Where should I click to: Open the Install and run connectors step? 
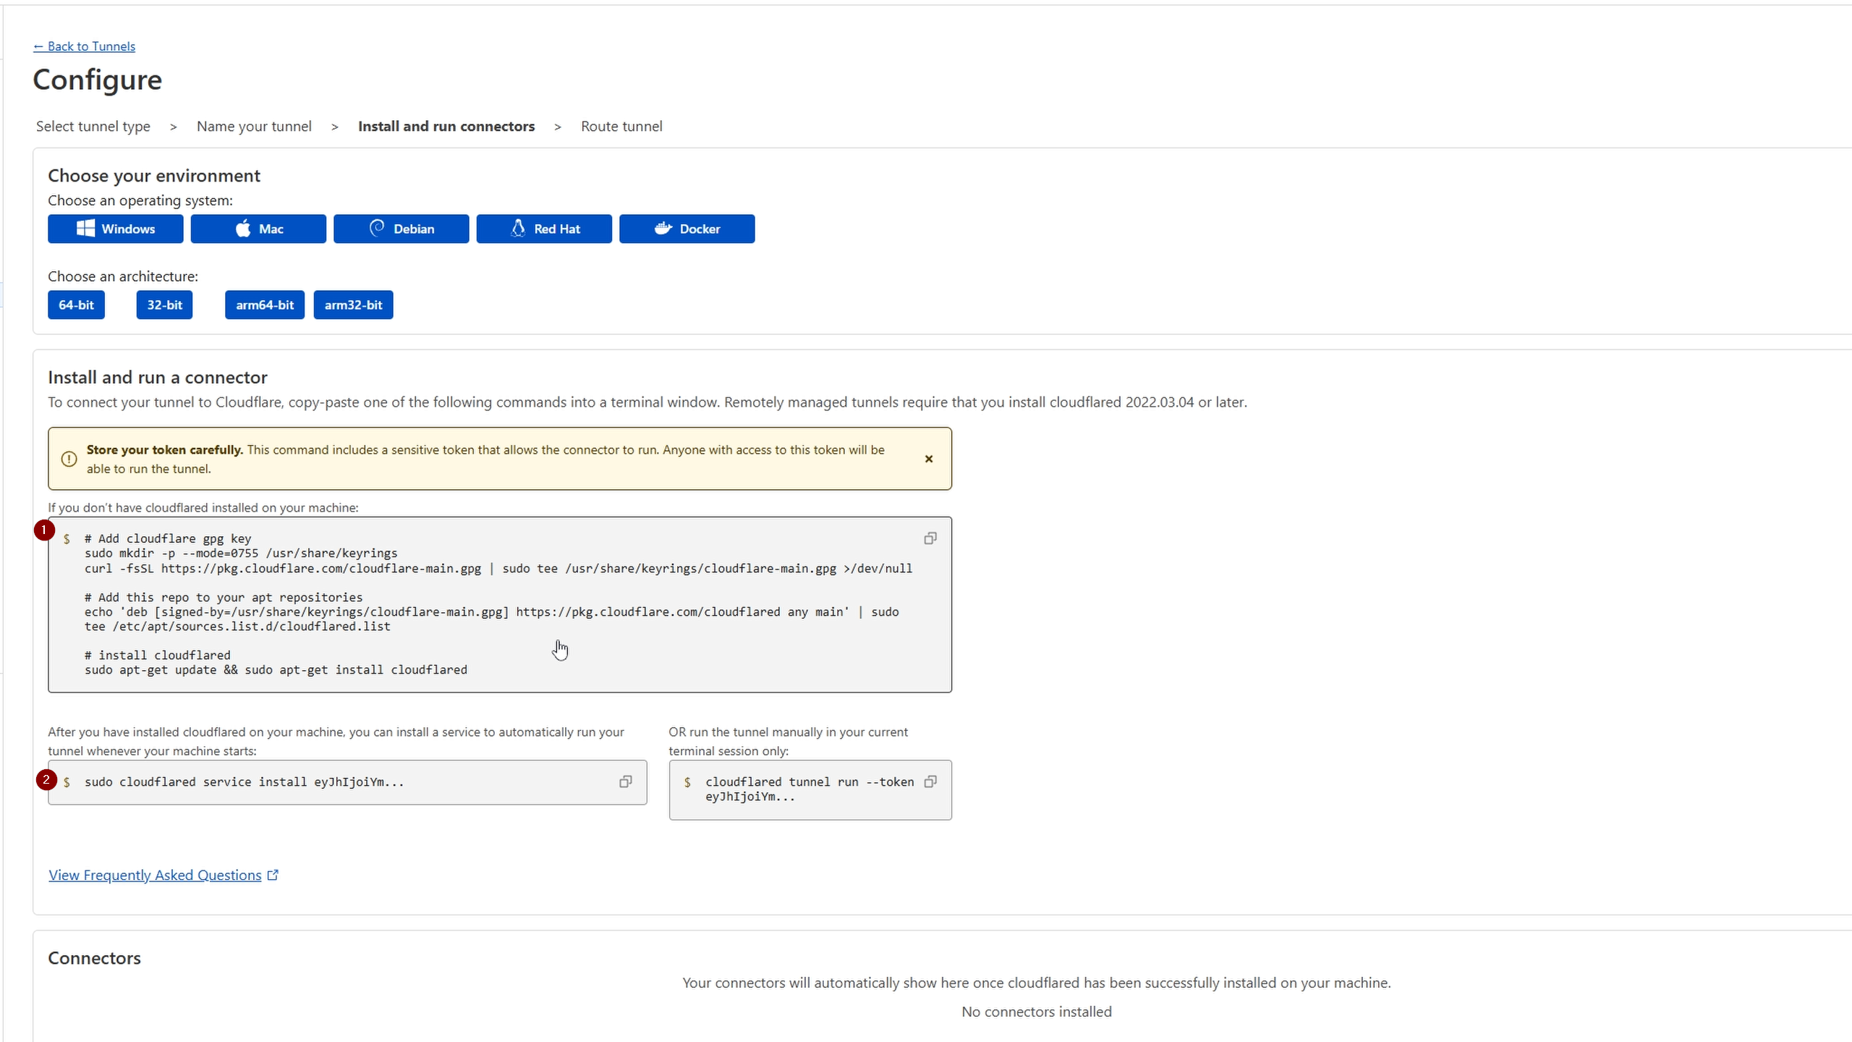tap(446, 126)
